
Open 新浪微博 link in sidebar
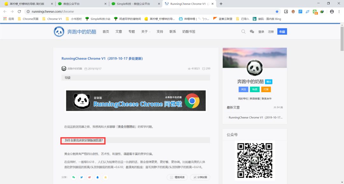pos(255,99)
